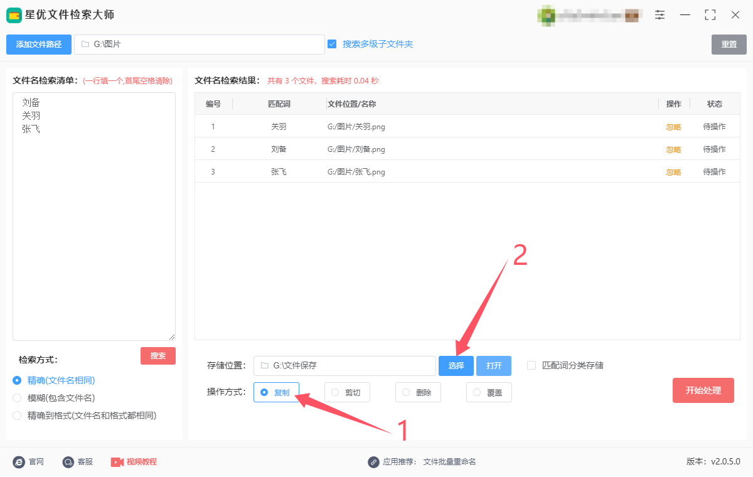Image resolution: width=753 pixels, height=477 pixels.
Task: Click the app logo icon in title bar
Action: tap(14, 15)
